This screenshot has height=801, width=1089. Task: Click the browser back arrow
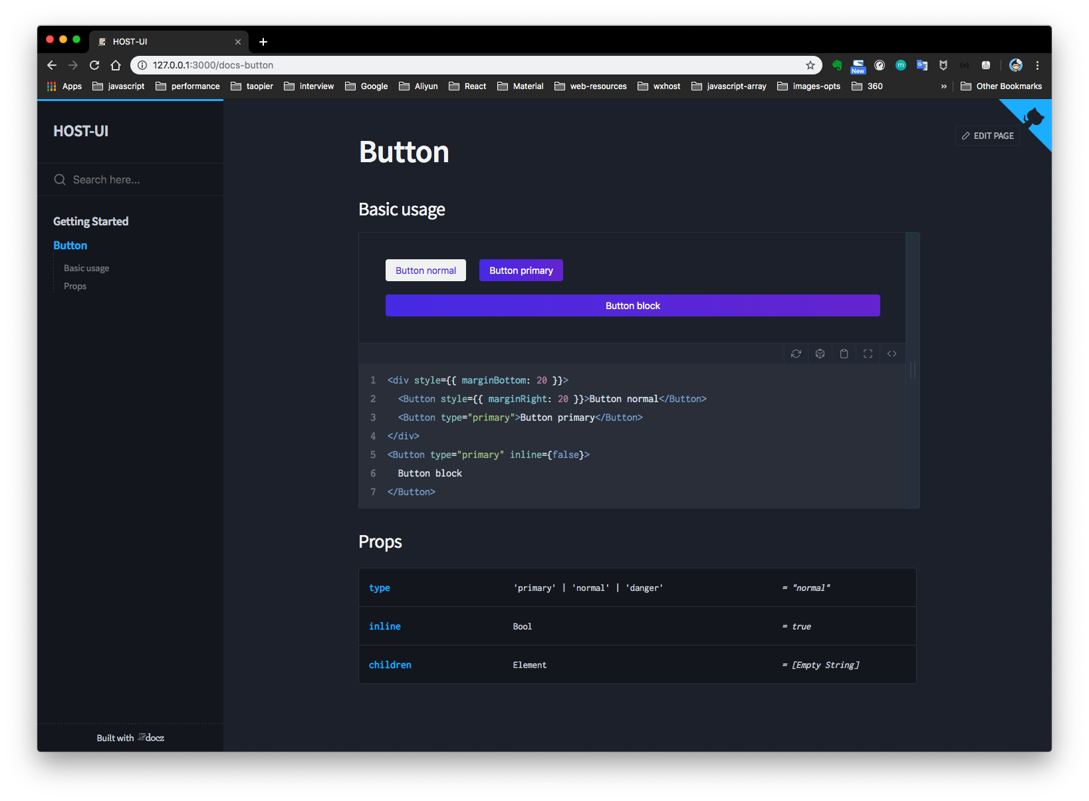tap(52, 65)
